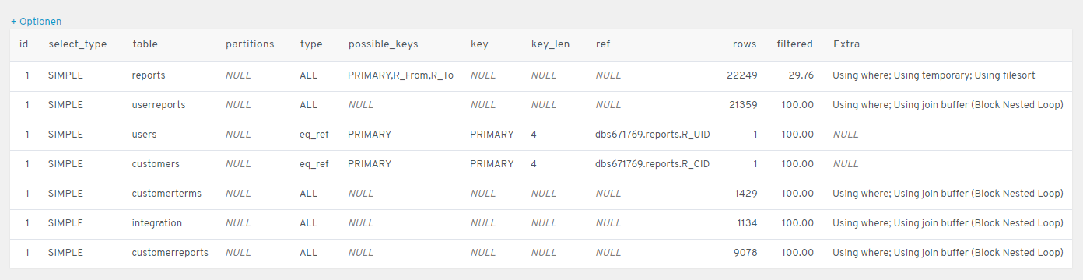Click rows value 9078

coord(745,253)
